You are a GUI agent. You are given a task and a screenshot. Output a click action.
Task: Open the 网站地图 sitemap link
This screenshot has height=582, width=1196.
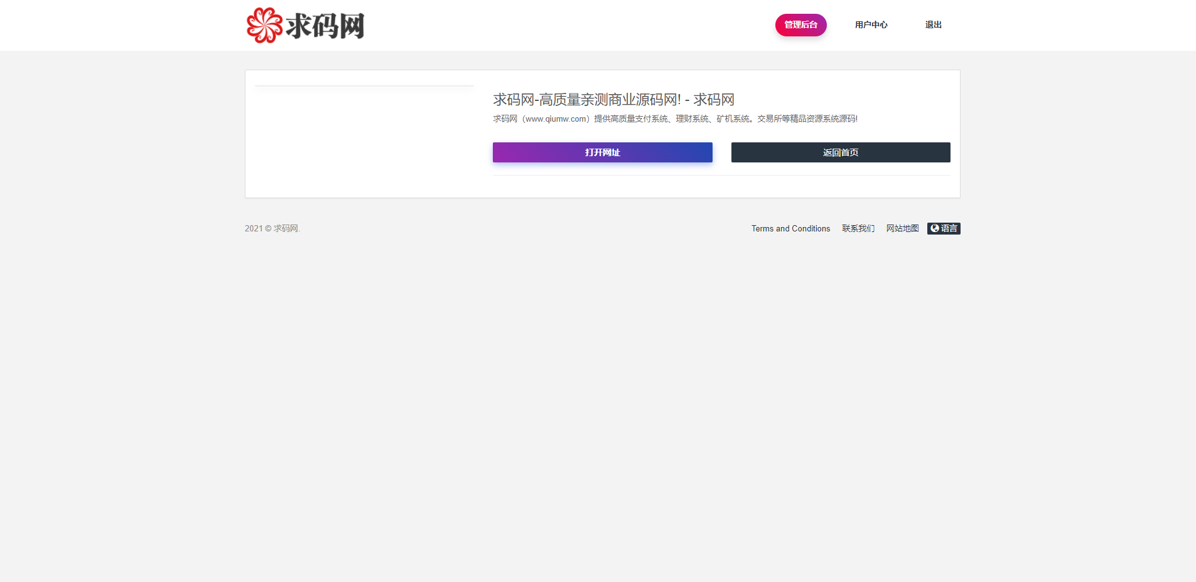(902, 228)
